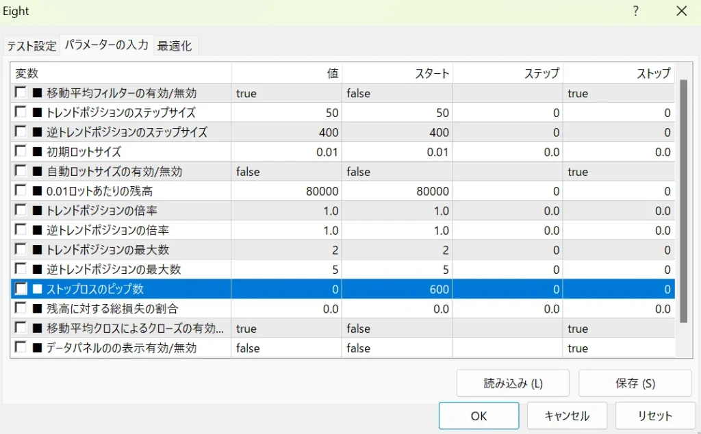Open value cell for 移動平均クロスによるクローズ
This screenshot has width=701, height=434.
point(286,329)
